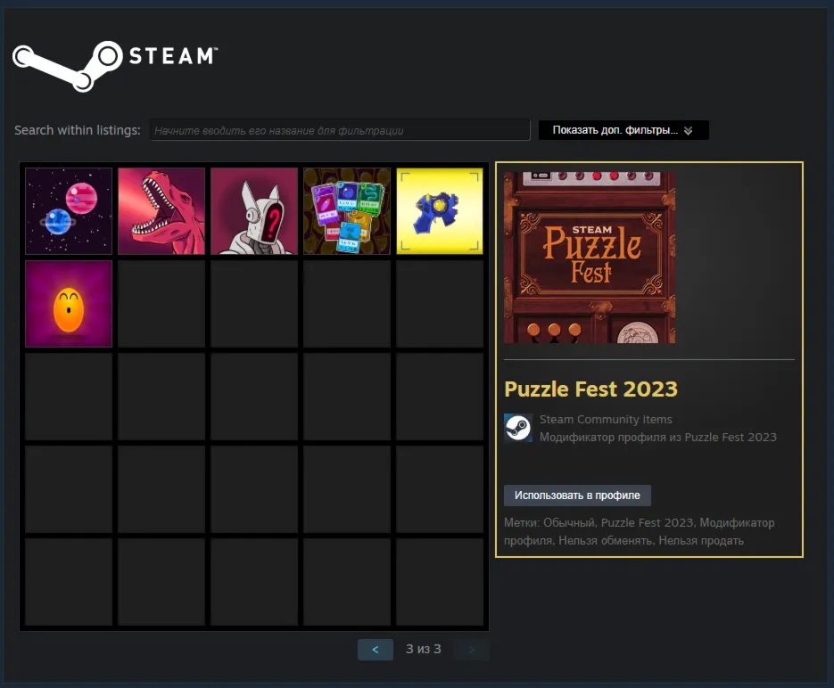Focus the search within listings field
834x688 pixels.
340,130
